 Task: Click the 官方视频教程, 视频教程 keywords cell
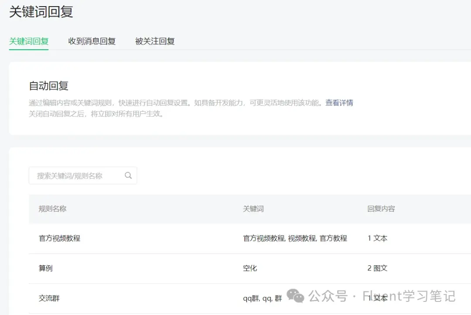point(295,238)
